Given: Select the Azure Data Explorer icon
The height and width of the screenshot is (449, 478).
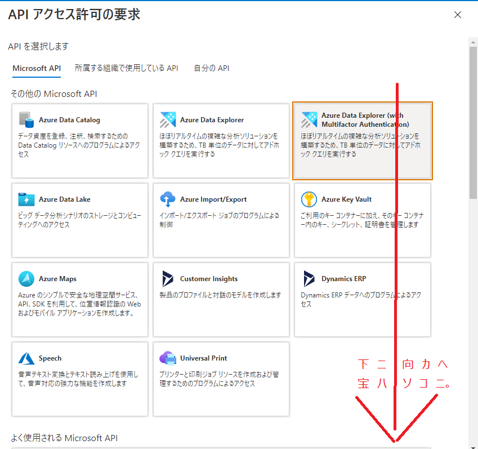Looking at the screenshot, I should point(168,119).
